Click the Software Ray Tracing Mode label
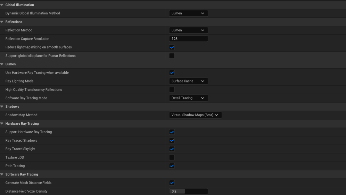 (x=26, y=98)
